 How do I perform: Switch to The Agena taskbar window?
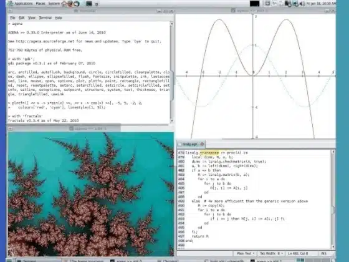tap(85, 260)
